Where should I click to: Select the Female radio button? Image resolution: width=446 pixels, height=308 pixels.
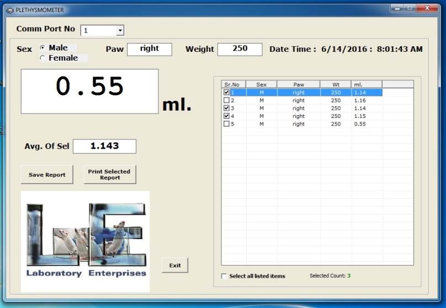click(43, 58)
